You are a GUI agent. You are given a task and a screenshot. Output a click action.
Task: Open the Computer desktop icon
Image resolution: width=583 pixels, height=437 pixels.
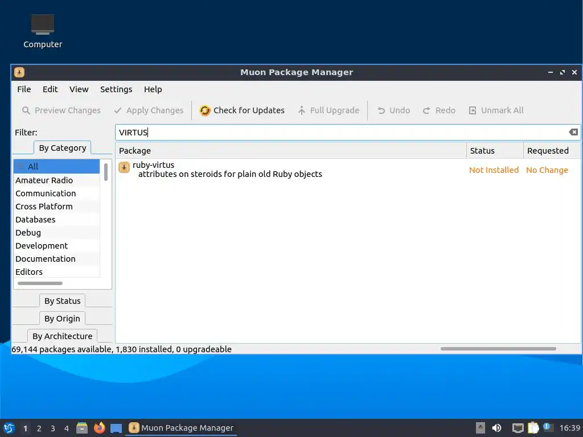(x=43, y=31)
